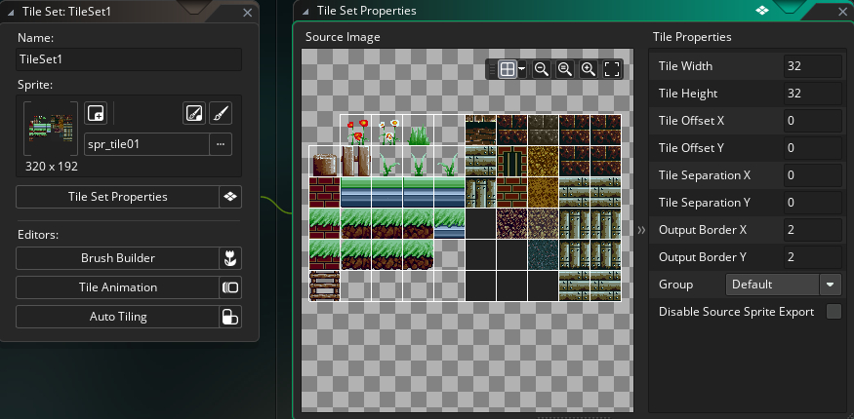This screenshot has width=854, height=419.
Task: Select the barred window brick tile
Action: 512,161
